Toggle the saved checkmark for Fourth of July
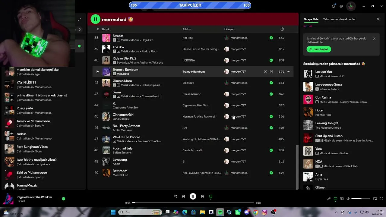Screen dimensions: 386x217 tap(271, 150)
